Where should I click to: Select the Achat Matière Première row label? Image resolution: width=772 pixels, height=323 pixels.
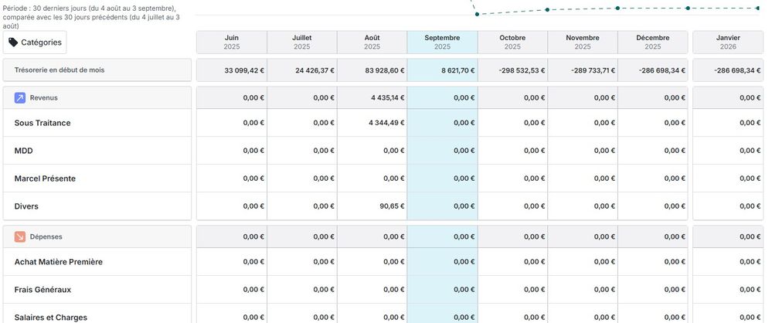(59, 262)
